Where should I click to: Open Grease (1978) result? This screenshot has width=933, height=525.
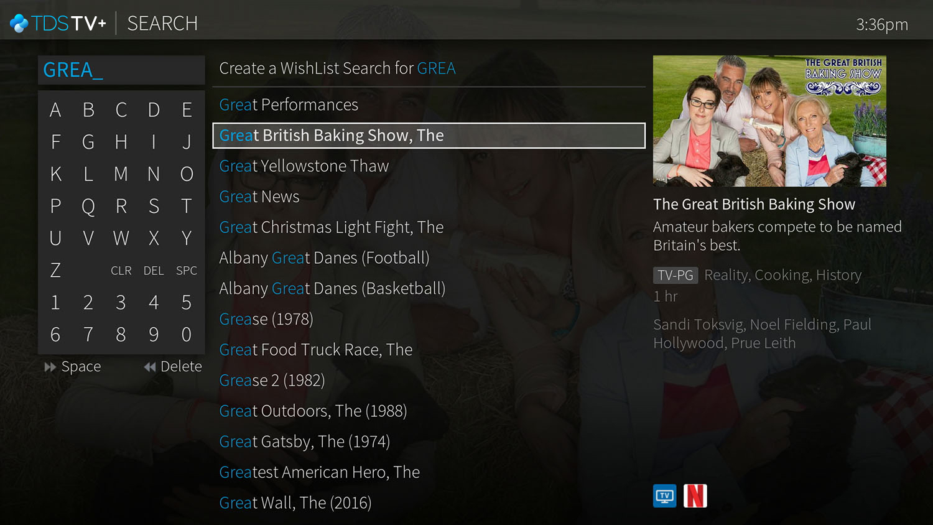click(429, 319)
